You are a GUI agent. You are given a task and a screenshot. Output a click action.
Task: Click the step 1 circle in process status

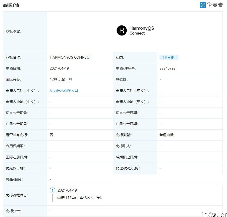click(x=52, y=190)
